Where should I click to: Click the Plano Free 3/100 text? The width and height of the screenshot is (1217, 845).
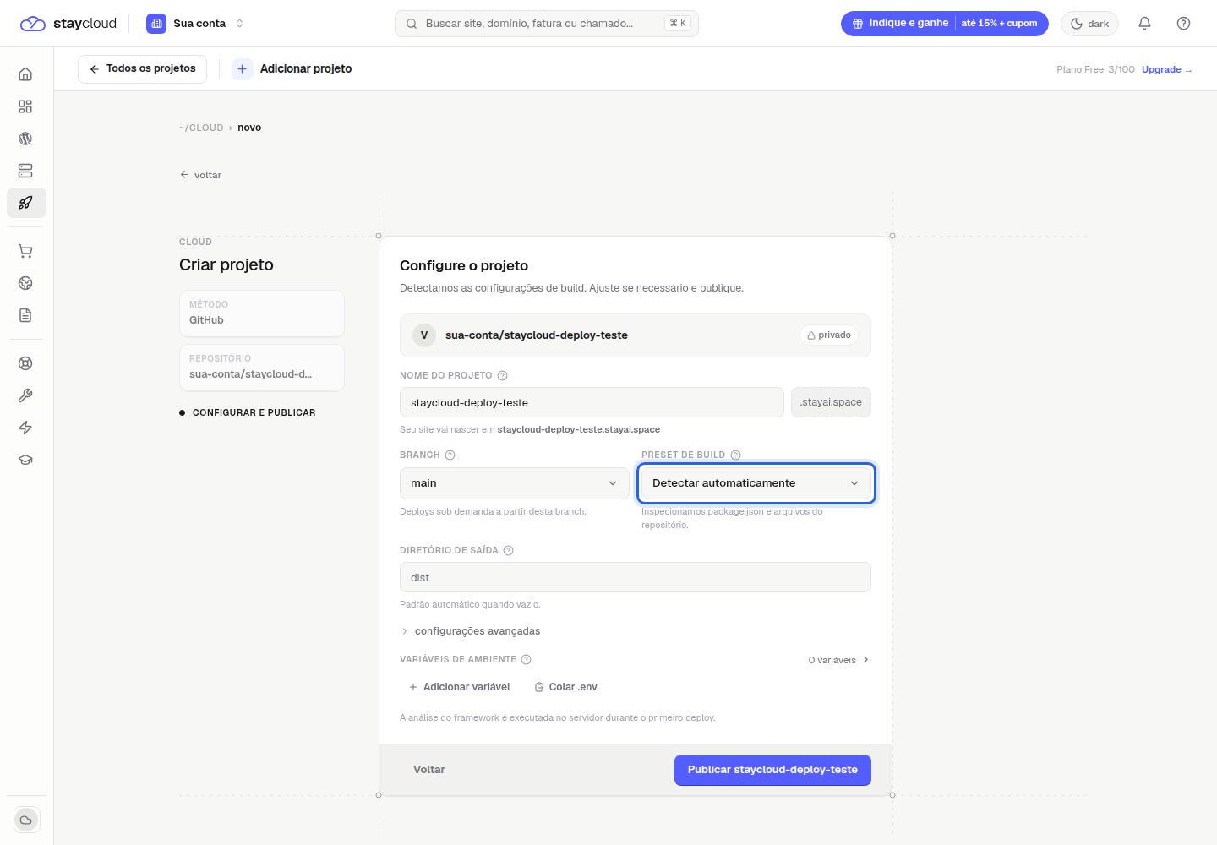point(1095,69)
